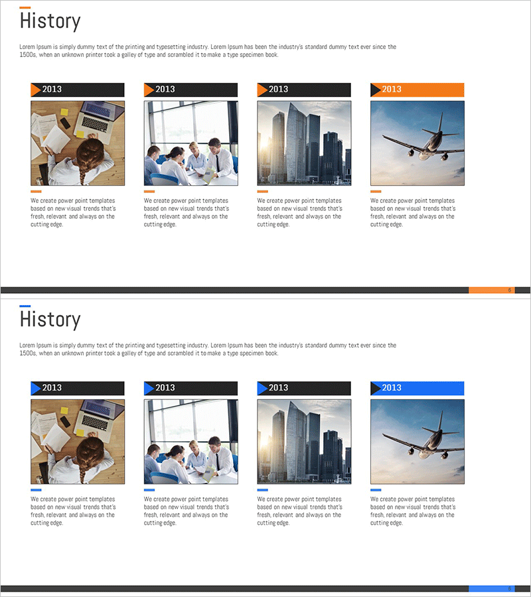Click the Lorem Ipsum paragraph in the orange slide
The height and width of the screenshot is (597, 531).
208,51
